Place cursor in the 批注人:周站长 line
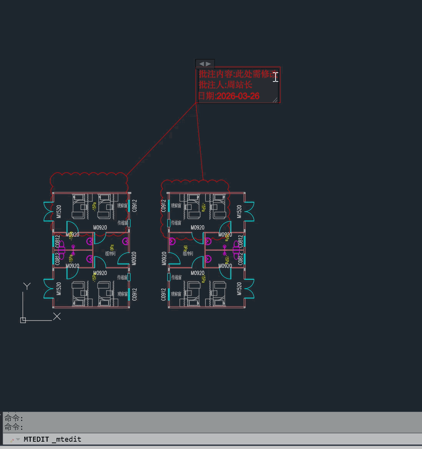 [x=225, y=85]
